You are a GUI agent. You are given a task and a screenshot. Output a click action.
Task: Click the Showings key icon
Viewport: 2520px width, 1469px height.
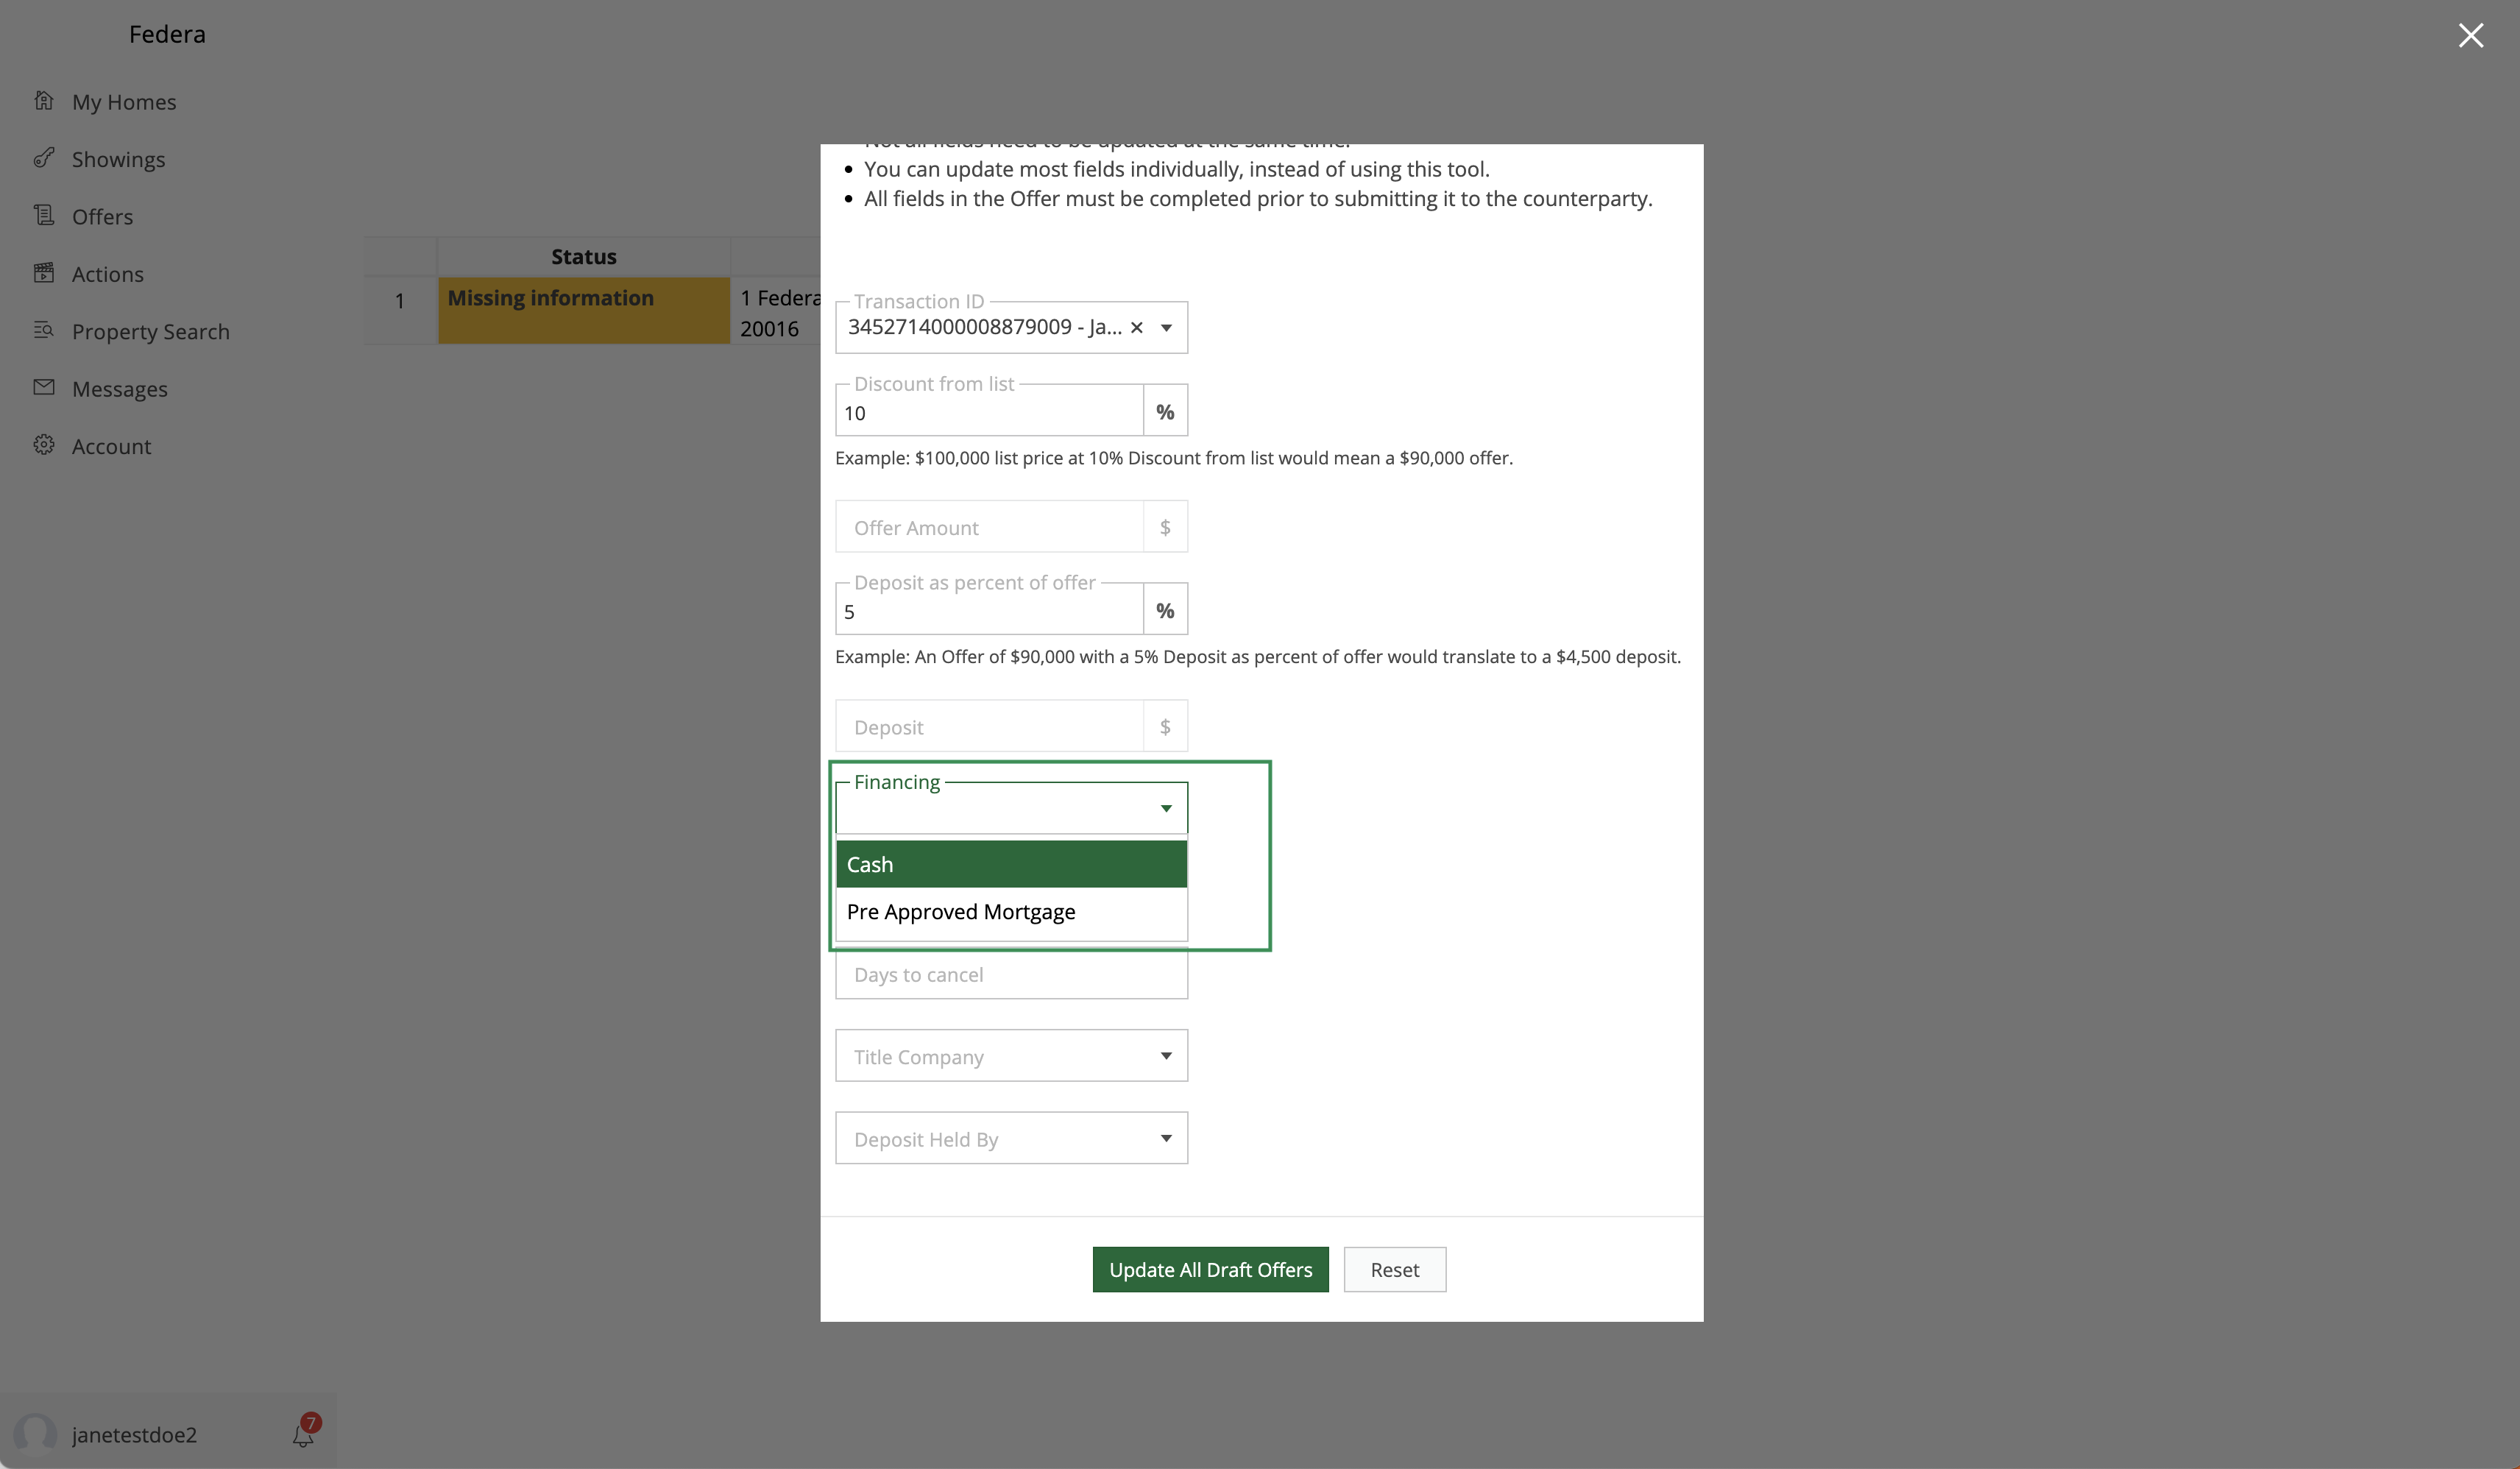click(44, 158)
